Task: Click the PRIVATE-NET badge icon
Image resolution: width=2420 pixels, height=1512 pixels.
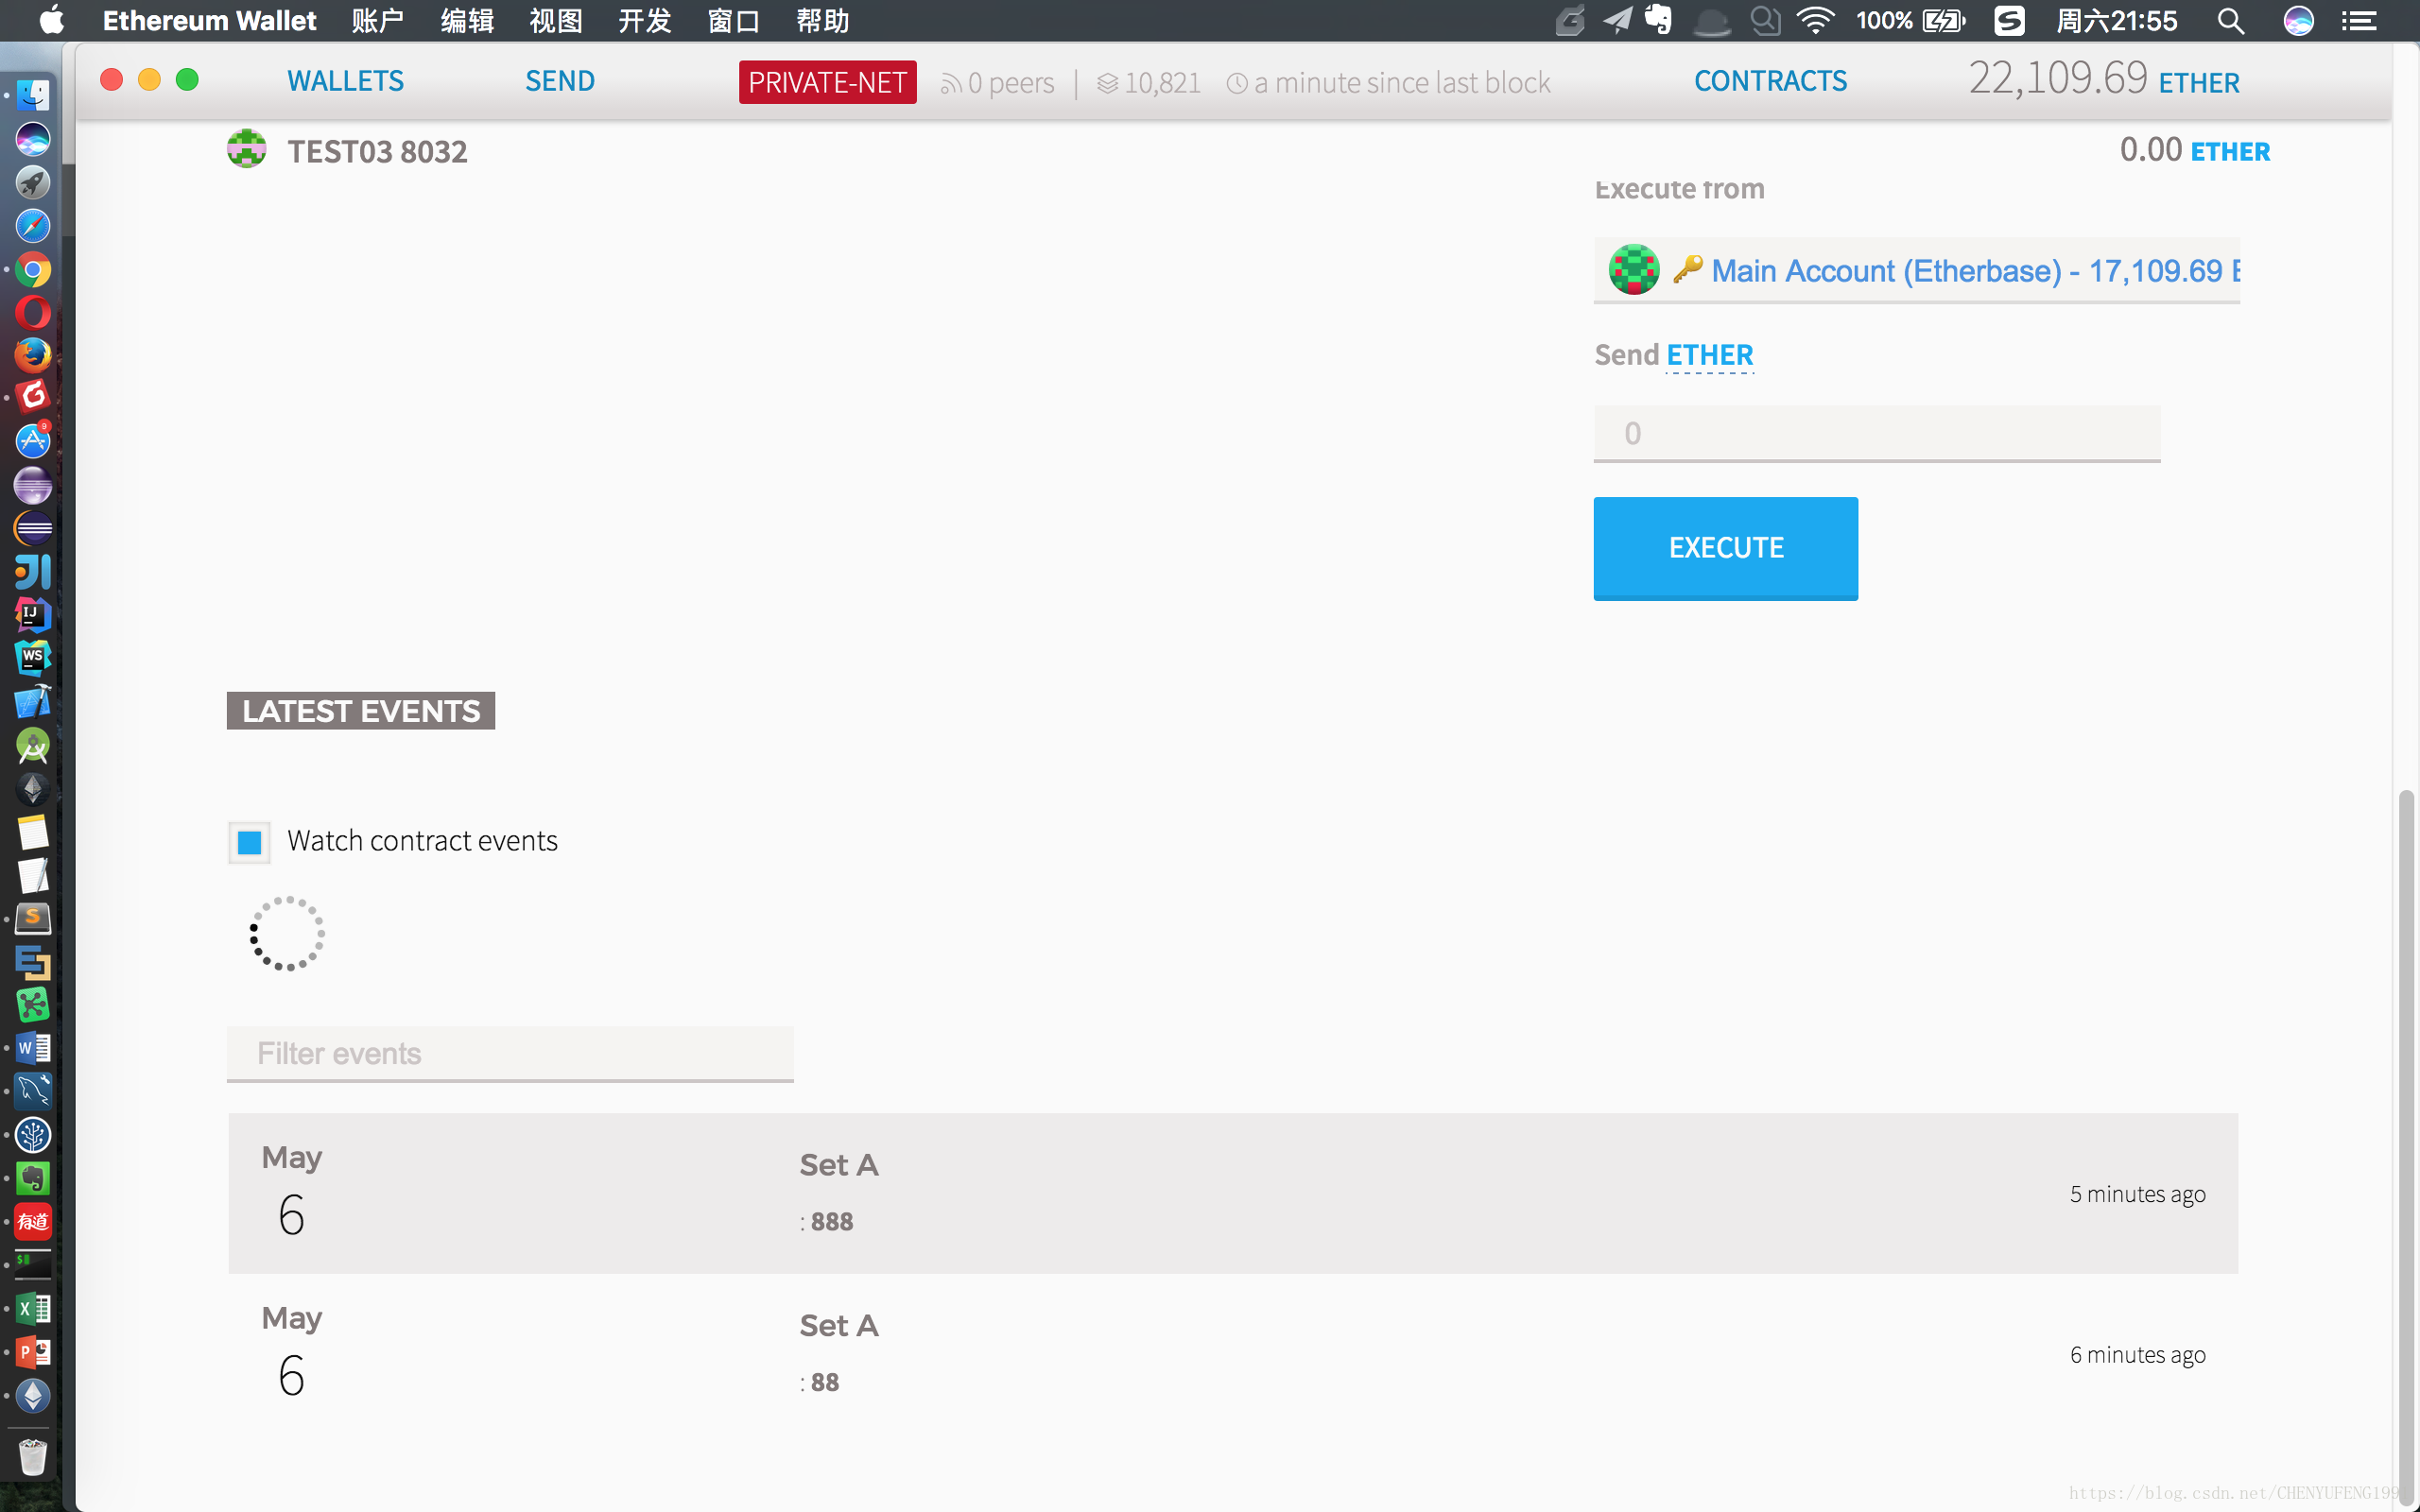Action: tap(826, 82)
